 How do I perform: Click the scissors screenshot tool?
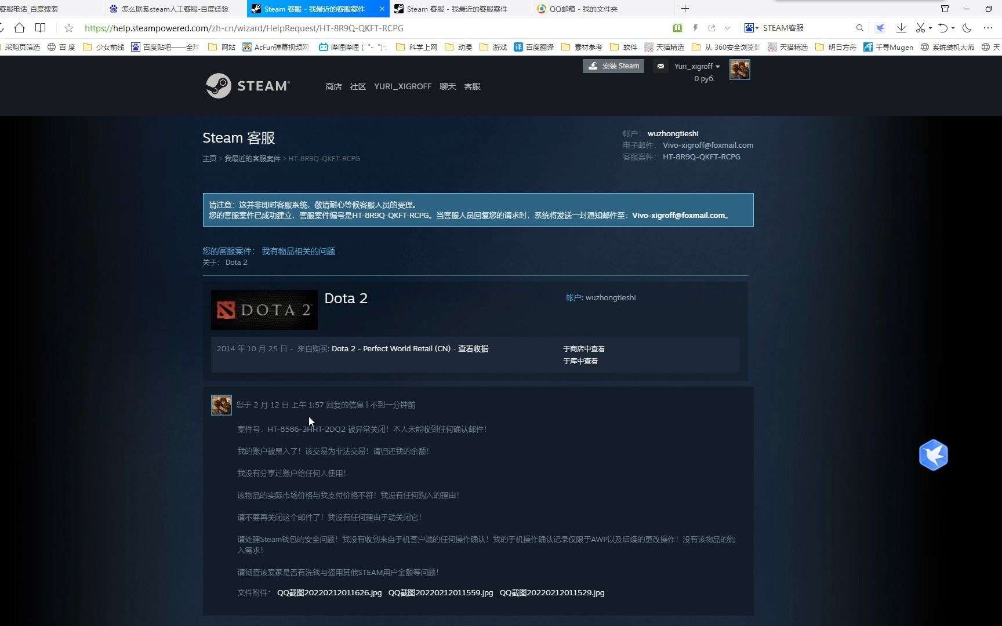(x=920, y=28)
